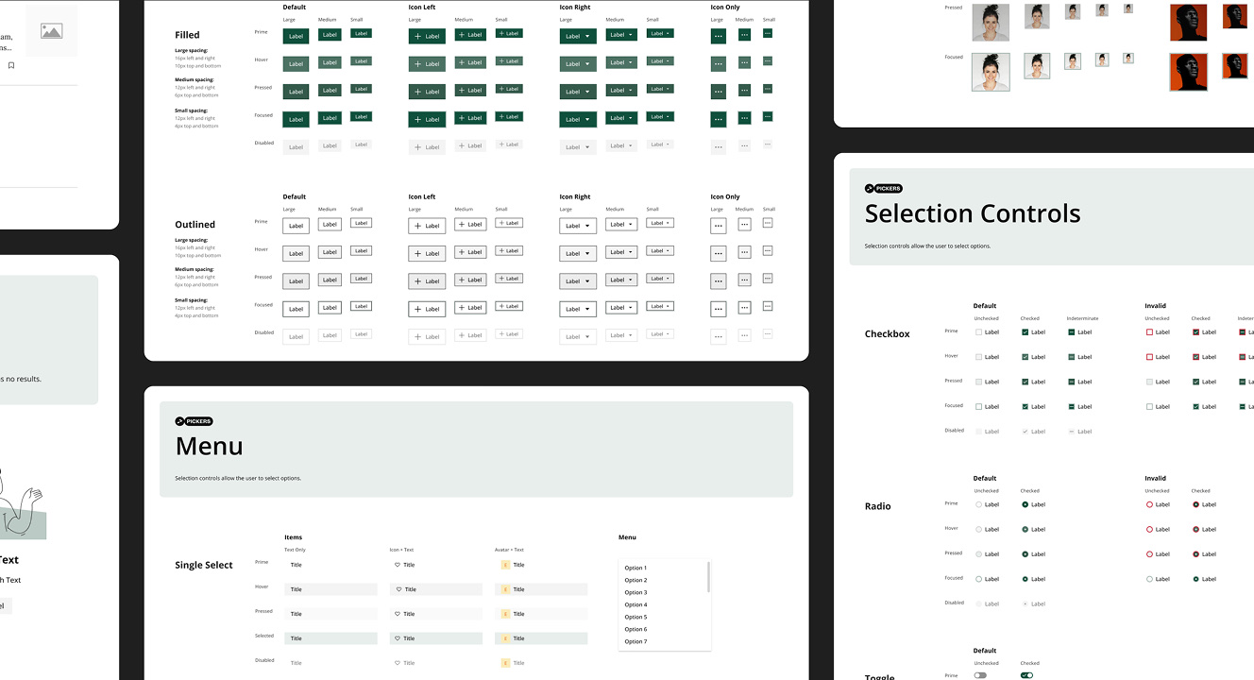This screenshot has height=680, width=1254.
Task: Click the small Filled Focused icon-only ellipsis button
Action: [x=768, y=116]
